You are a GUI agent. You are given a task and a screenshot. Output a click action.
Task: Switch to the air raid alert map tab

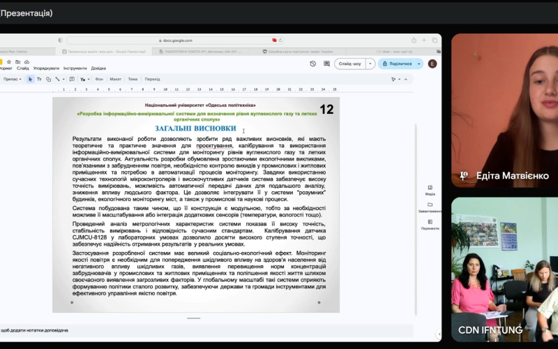298,52
